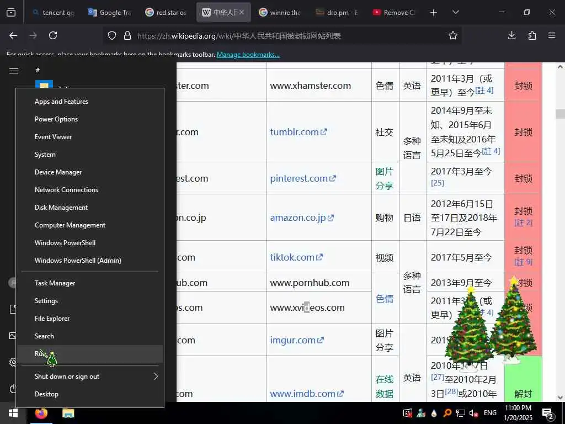Select the www.xhamster.com cell text
Screen dimensions: 565x424
tap(310, 86)
